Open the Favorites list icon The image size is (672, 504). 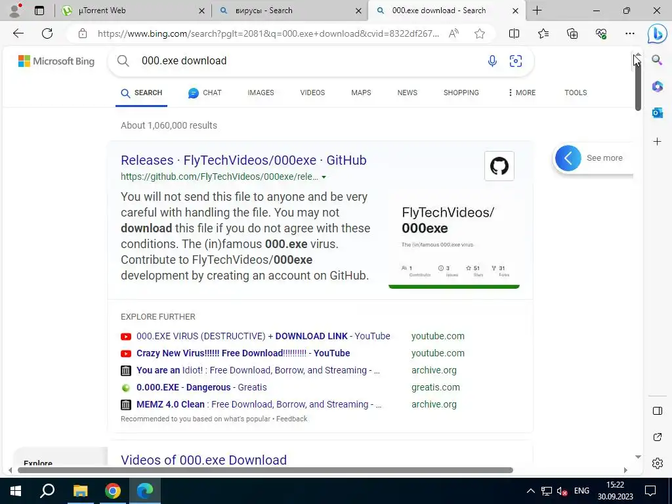click(x=543, y=33)
